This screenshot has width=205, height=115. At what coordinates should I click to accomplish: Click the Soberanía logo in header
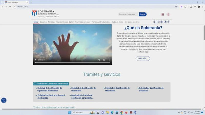(x=45, y=14)
